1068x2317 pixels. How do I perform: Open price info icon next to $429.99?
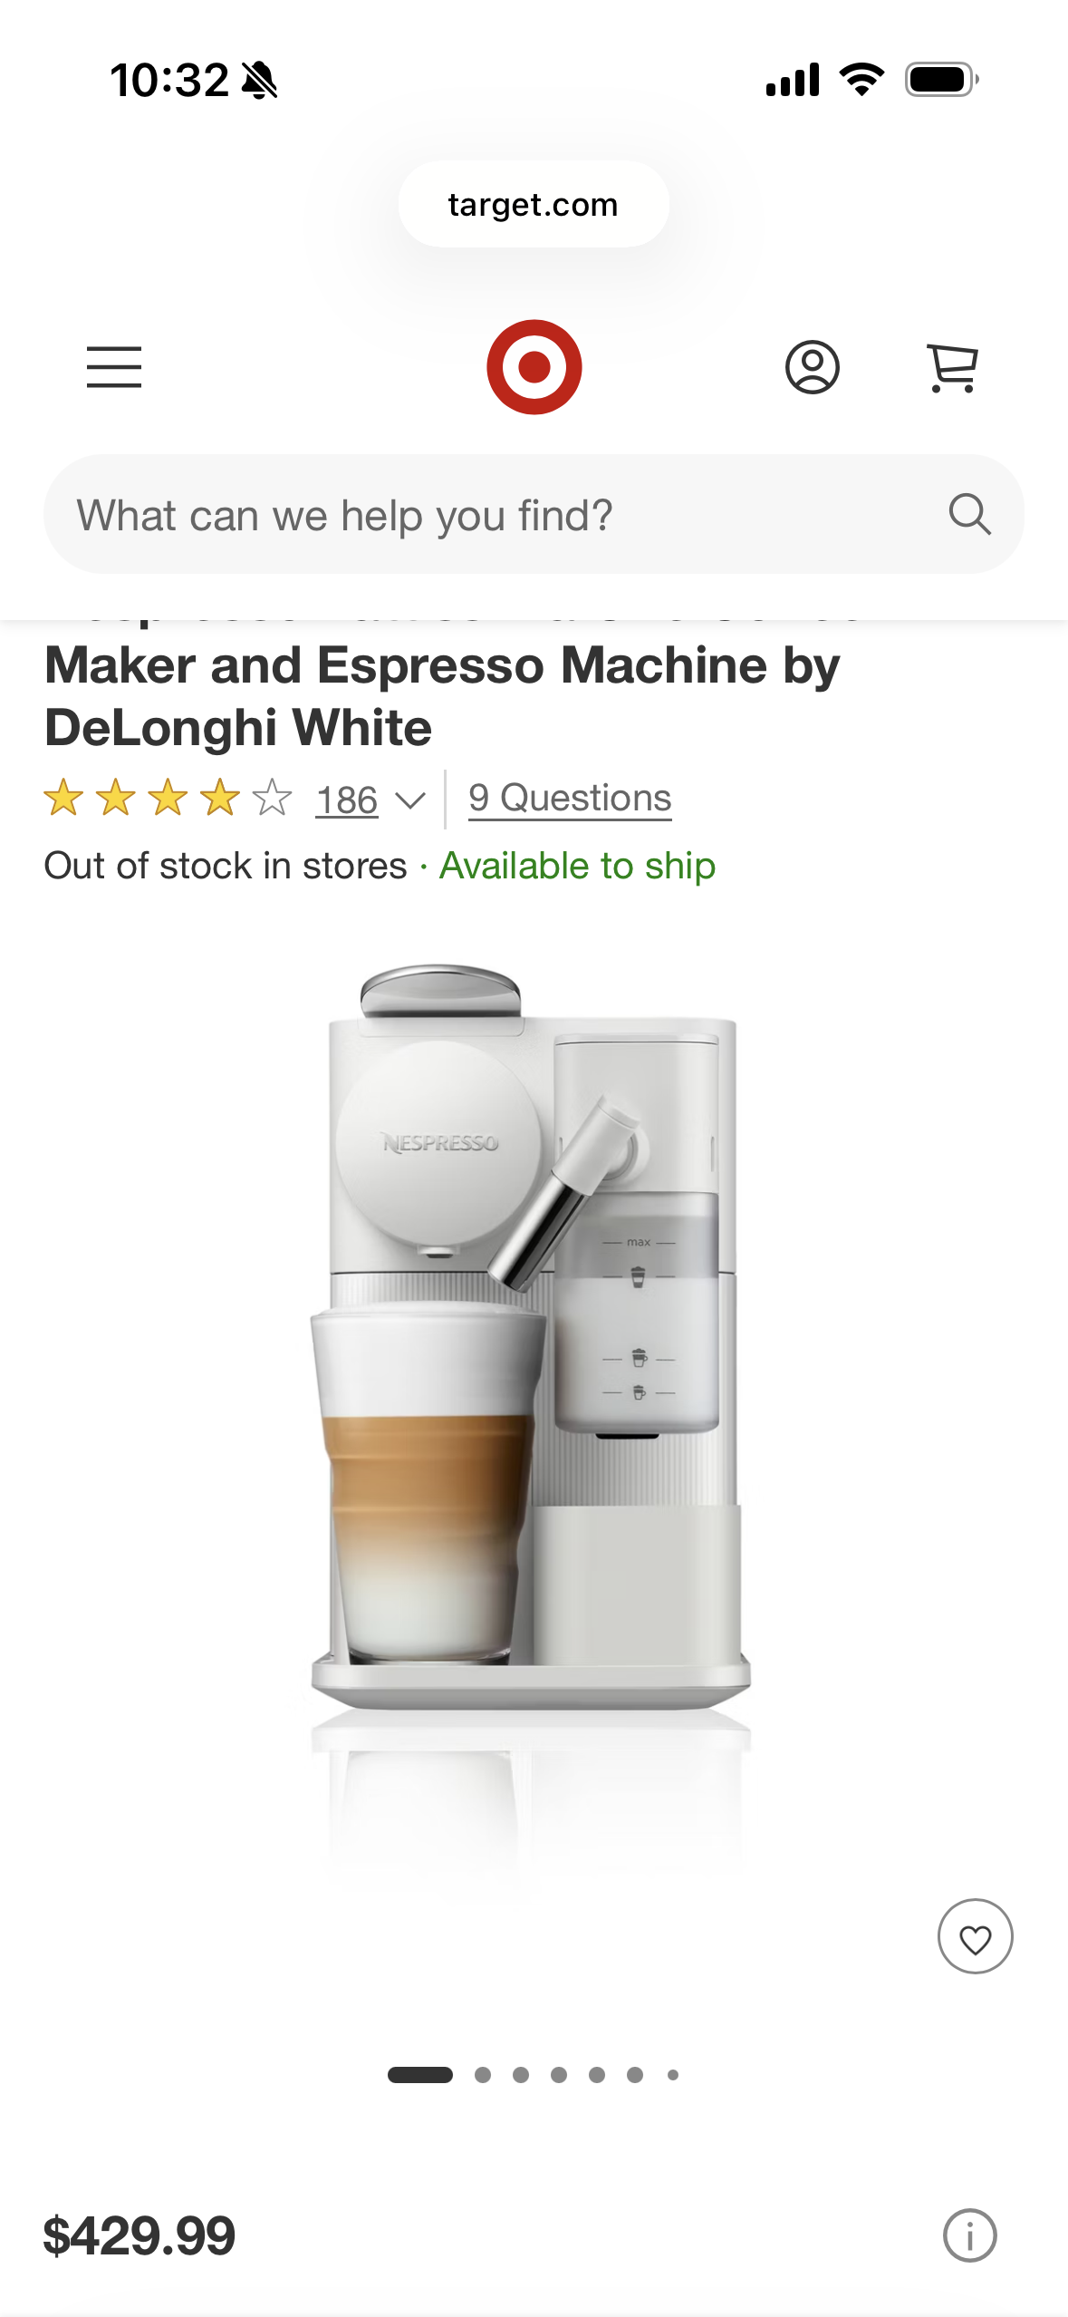[969, 2235]
